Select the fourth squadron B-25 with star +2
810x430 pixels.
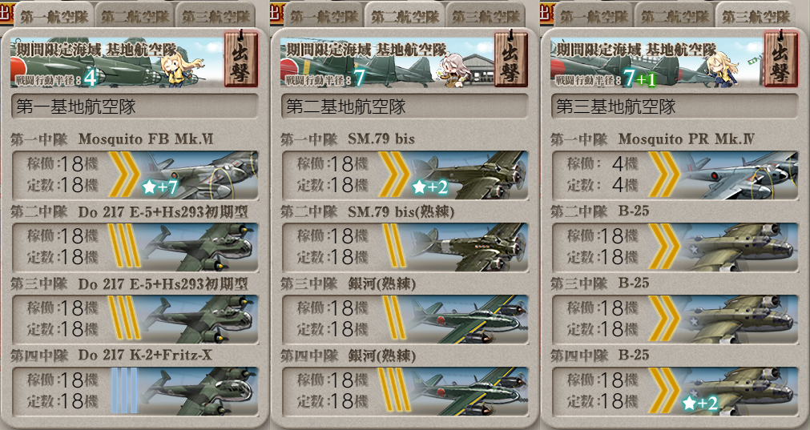click(x=739, y=392)
